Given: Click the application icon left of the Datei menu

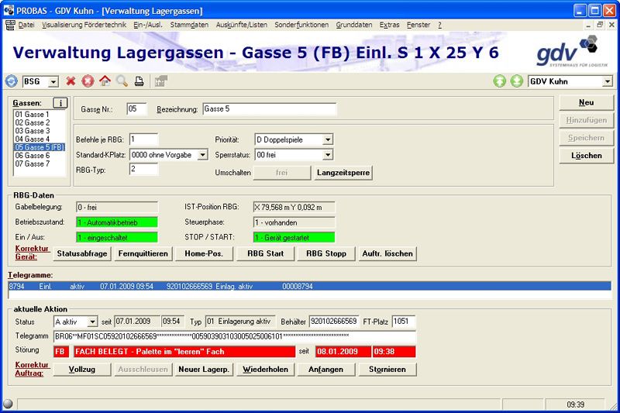Looking at the screenshot, I should point(10,25).
